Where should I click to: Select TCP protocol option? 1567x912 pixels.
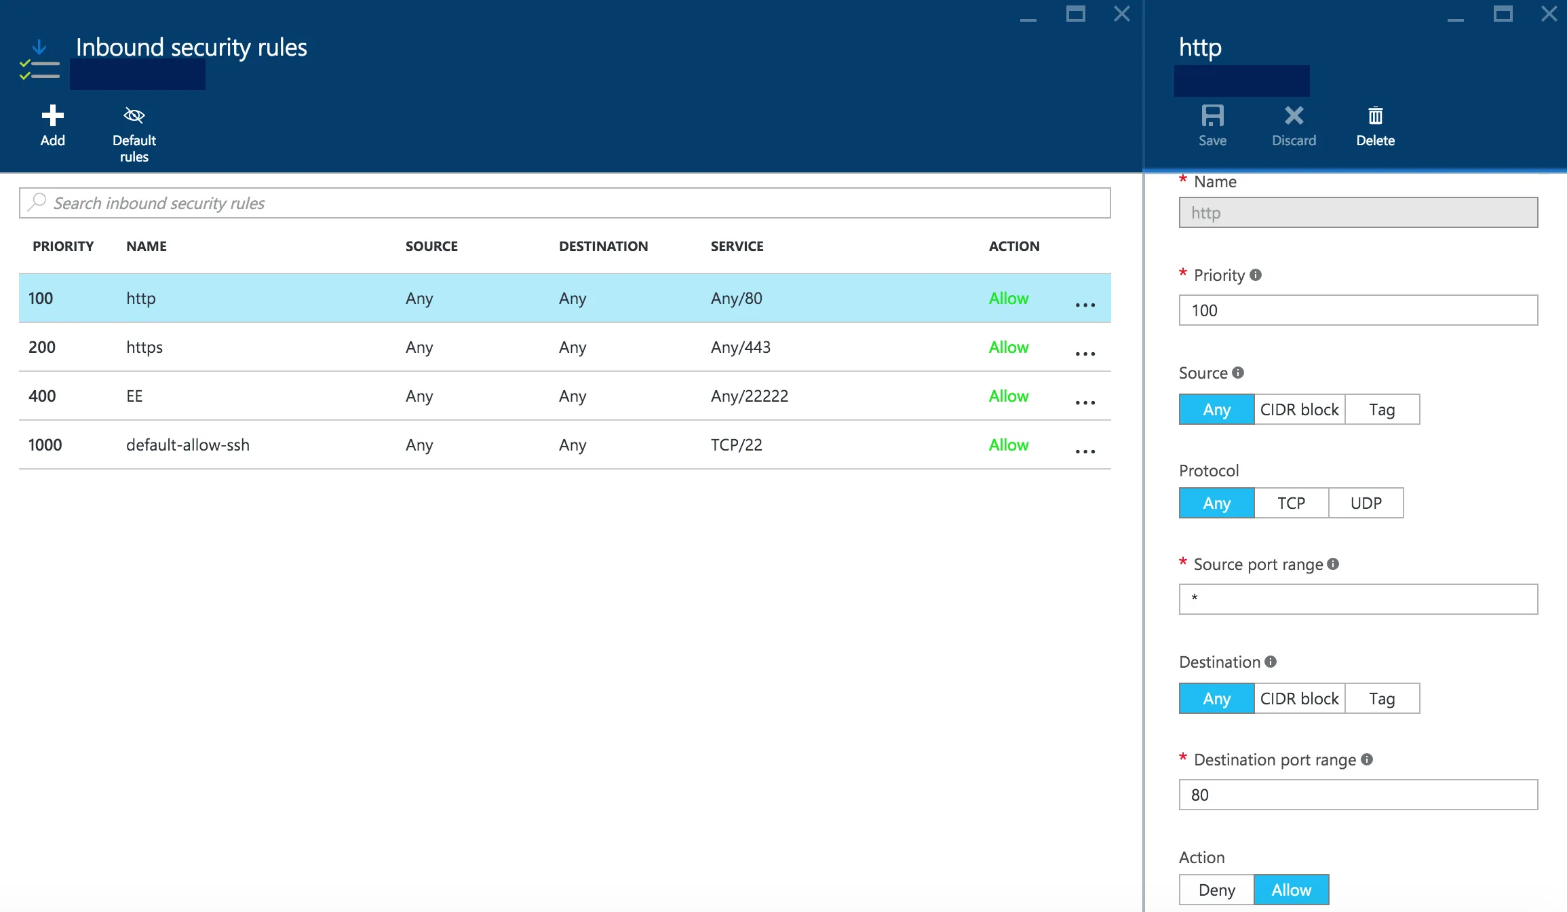point(1291,503)
